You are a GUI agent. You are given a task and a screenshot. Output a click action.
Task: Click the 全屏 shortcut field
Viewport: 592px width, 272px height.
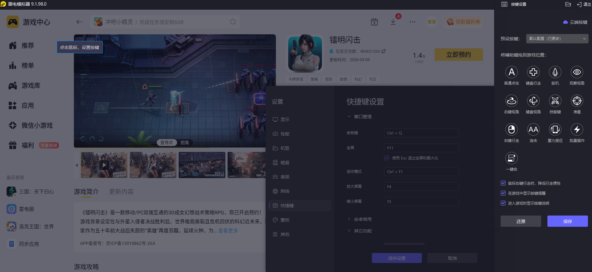click(421, 148)
